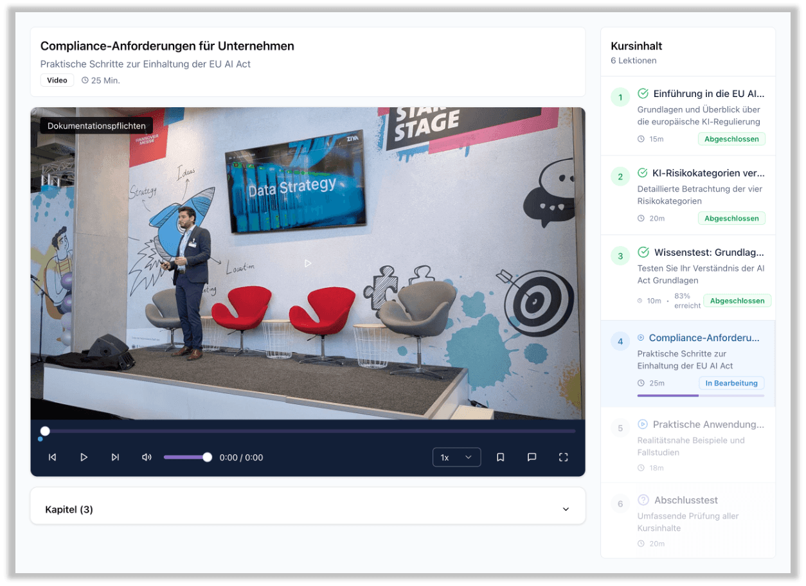This screenshot has width=806, height=586.
Task: Click the video progress bar handle
Action: coord(45,431)
